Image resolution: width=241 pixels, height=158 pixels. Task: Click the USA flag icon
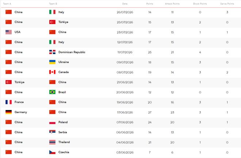coord(9,32)
